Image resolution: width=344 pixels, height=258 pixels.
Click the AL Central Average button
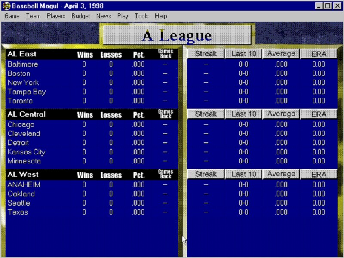(281, 114)
